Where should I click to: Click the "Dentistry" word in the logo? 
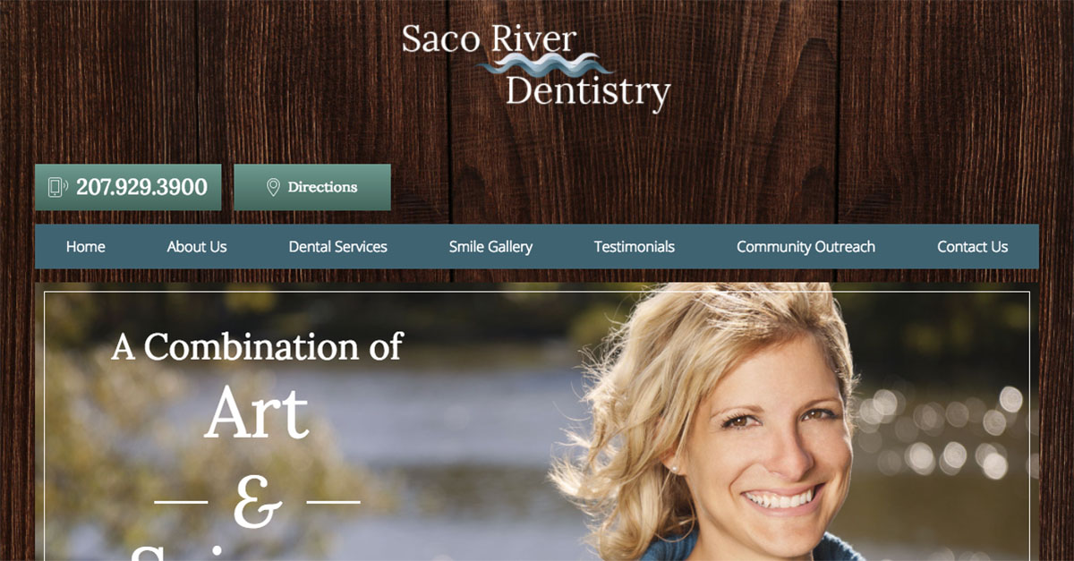pyautogui.click(x=588, y=92)
